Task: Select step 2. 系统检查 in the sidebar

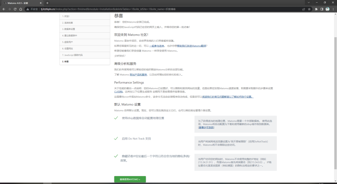Action: click(85, 23)
